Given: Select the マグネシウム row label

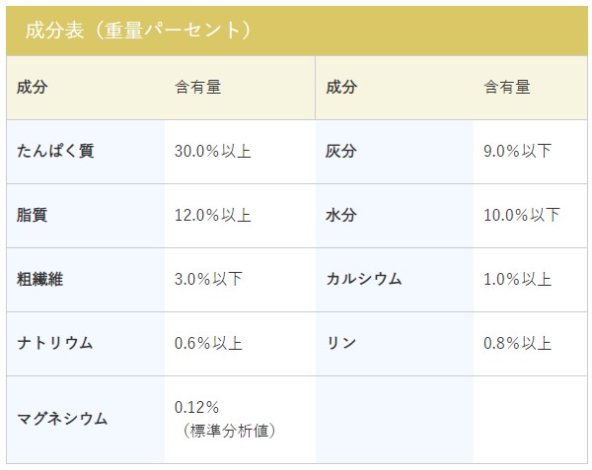Looking at the screenshot, I should coord(63,419).
